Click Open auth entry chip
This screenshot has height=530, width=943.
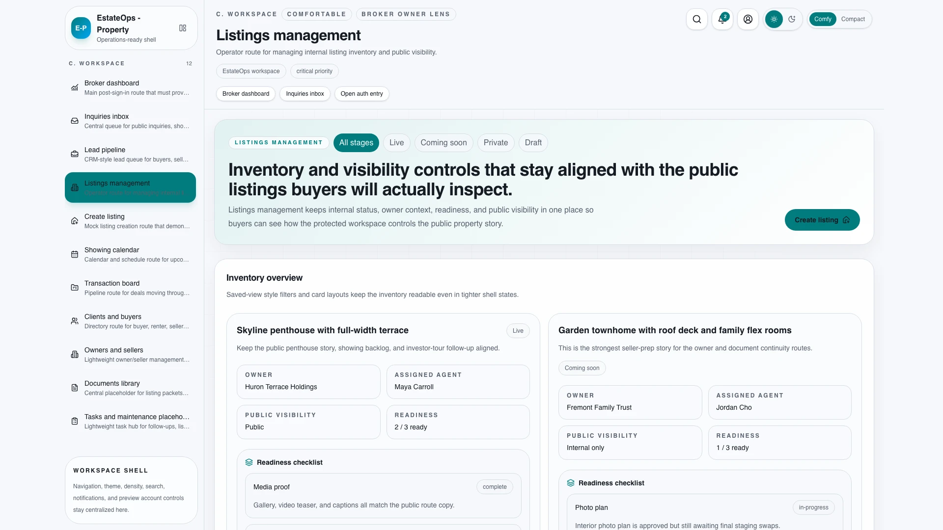point(361,94)
